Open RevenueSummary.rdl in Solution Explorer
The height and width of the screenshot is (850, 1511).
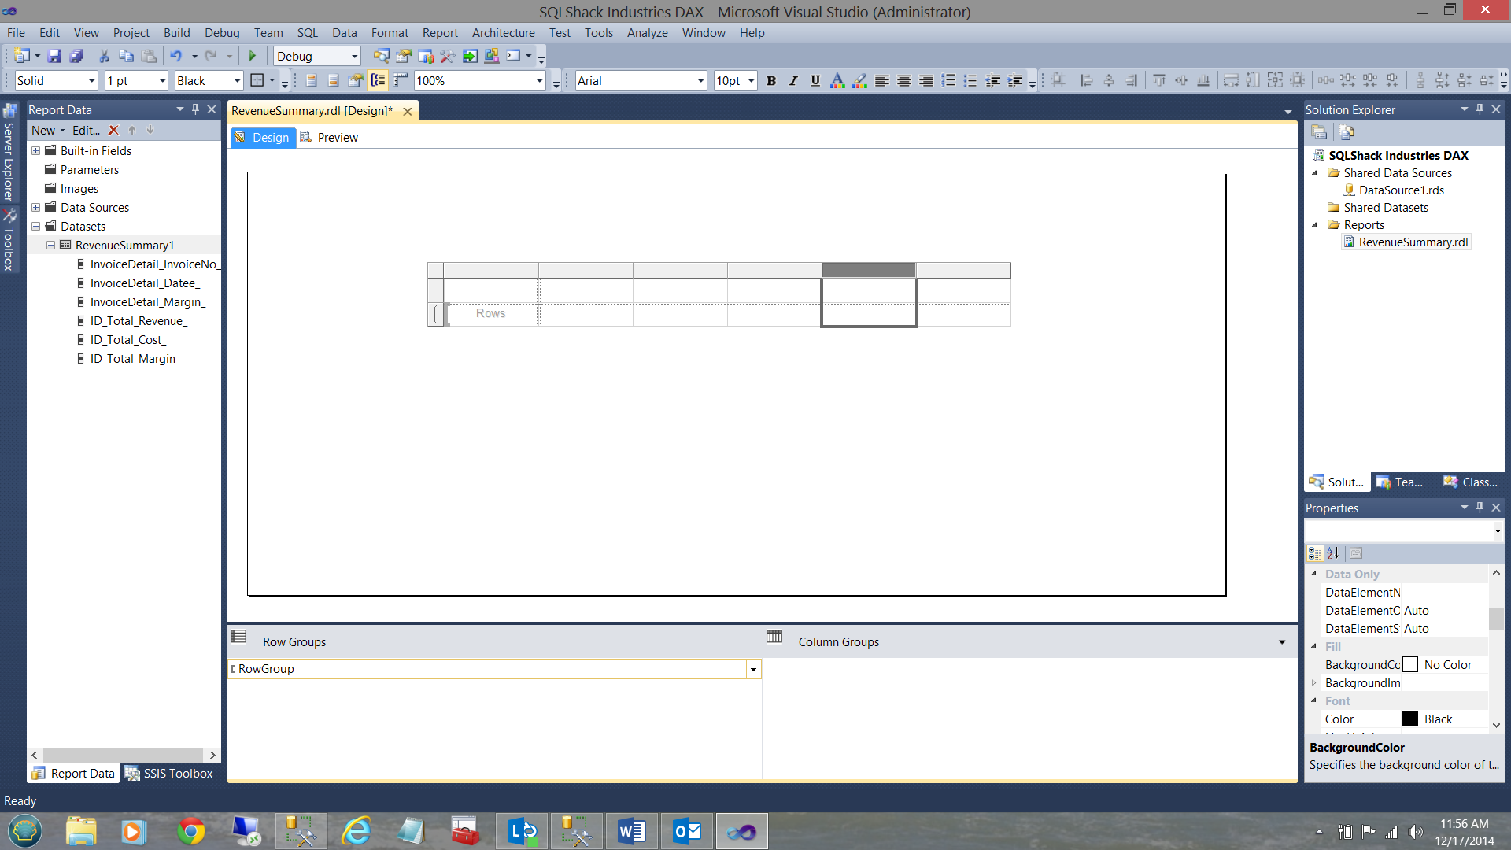(1413, 242)
